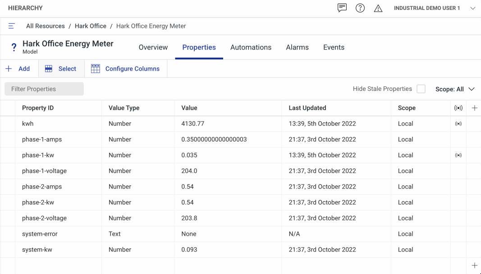Select the phase-2-kw property
This screenshot has height=274, width=481.
click(x=38, y=202)
